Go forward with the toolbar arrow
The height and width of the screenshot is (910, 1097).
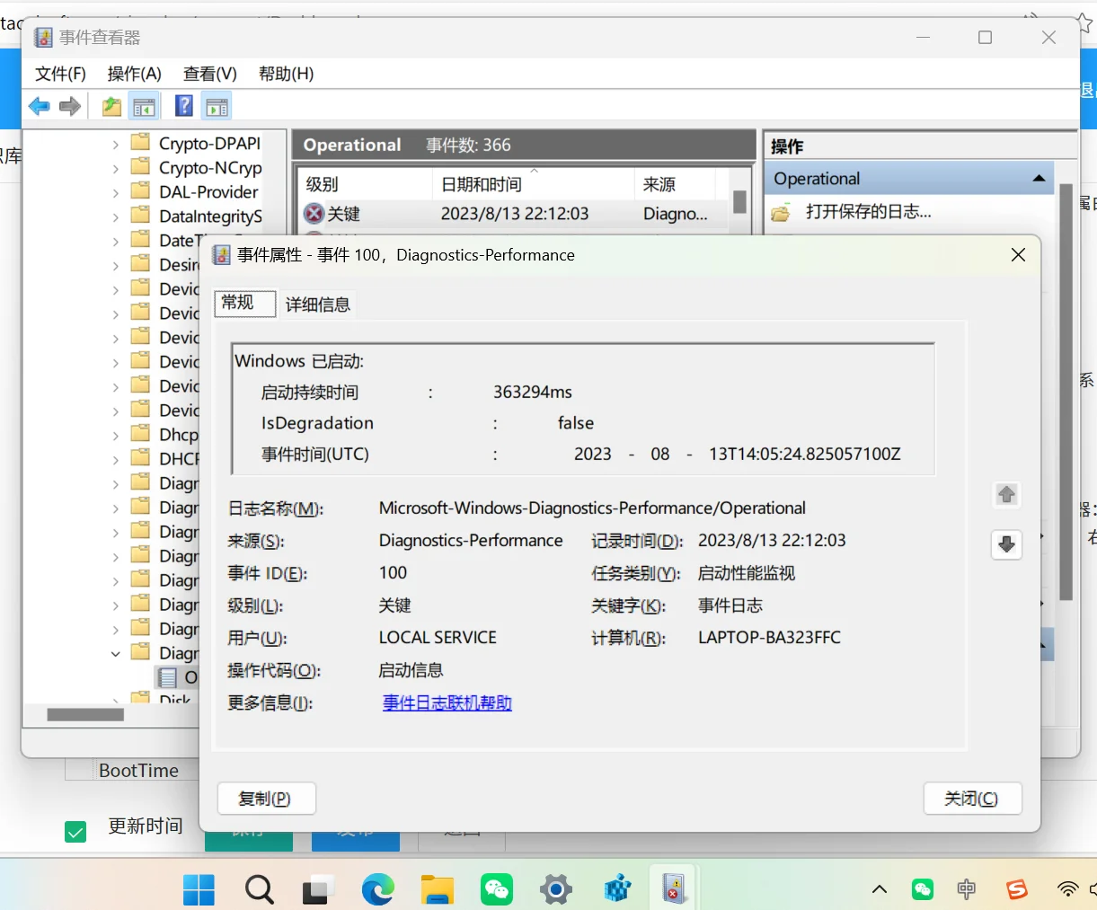[70, 106]
